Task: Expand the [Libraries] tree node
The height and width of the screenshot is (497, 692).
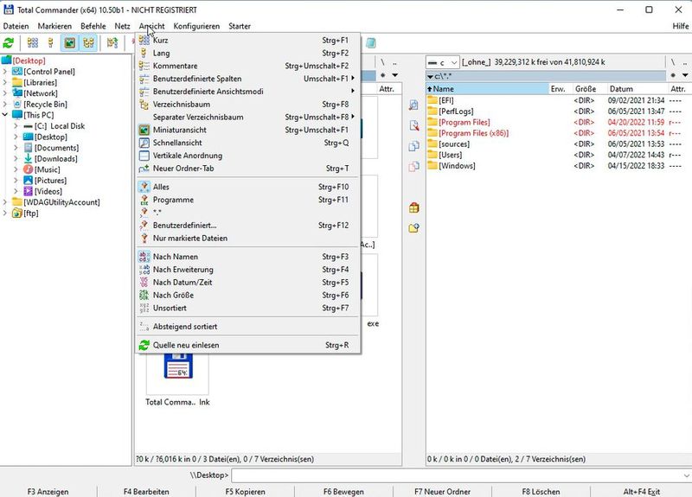Action: [x=5, y=82]
